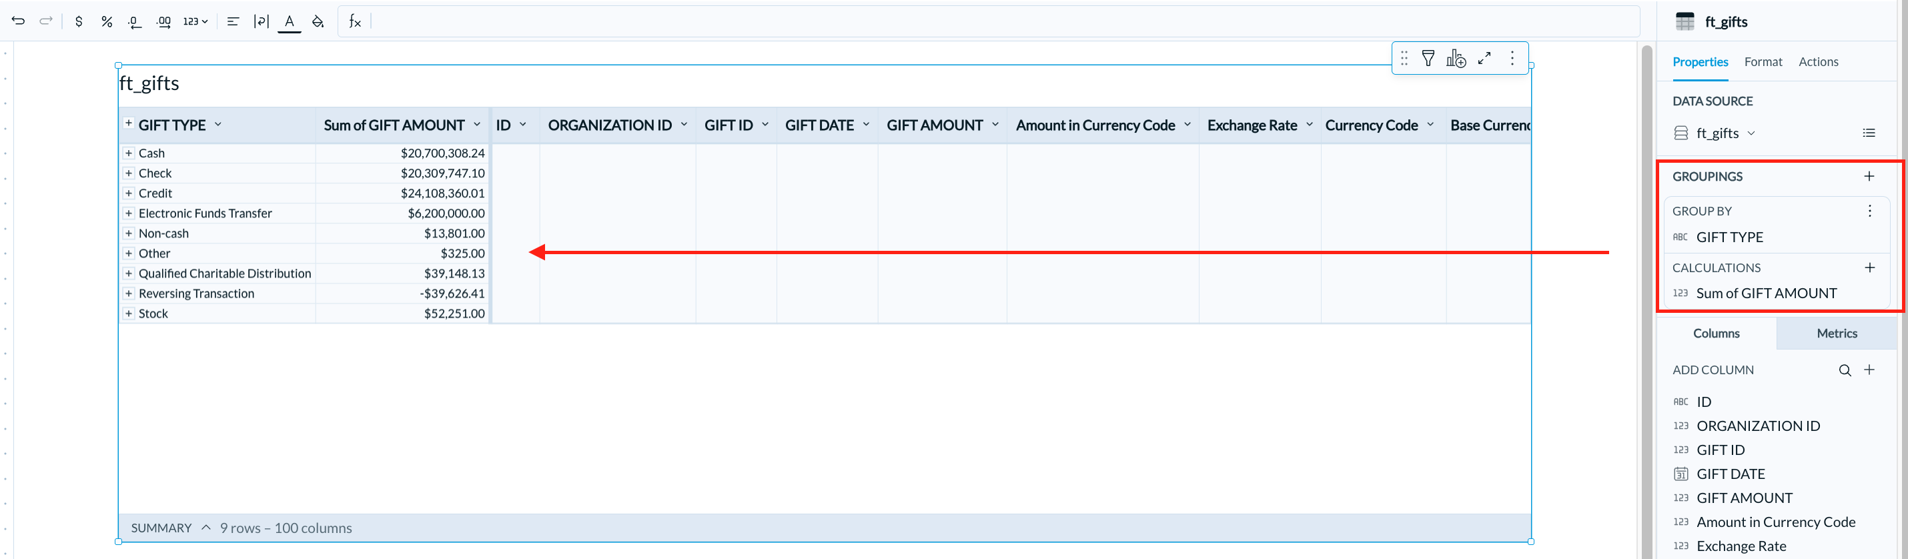Open data source list options icon
The width and height of the screenshot is (1908, 559).
(x=1869, y=133)
